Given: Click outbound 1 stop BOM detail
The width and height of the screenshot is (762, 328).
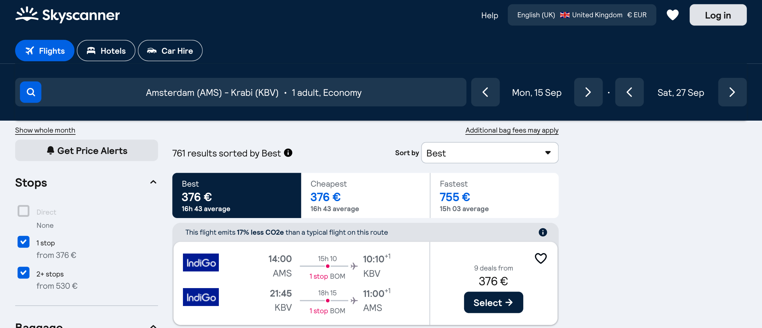Looking at the screenshot, I should (x=327, y=276).
